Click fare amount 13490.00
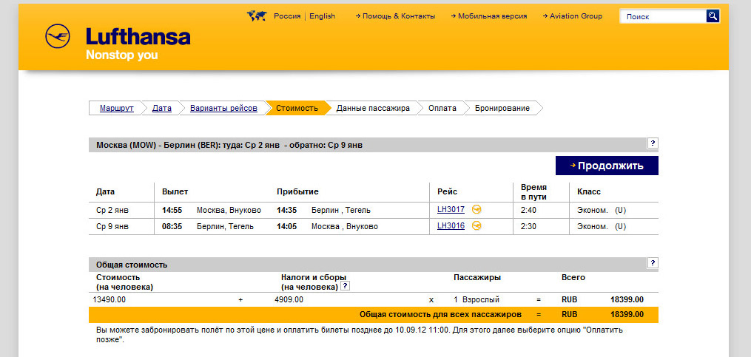 110,299
